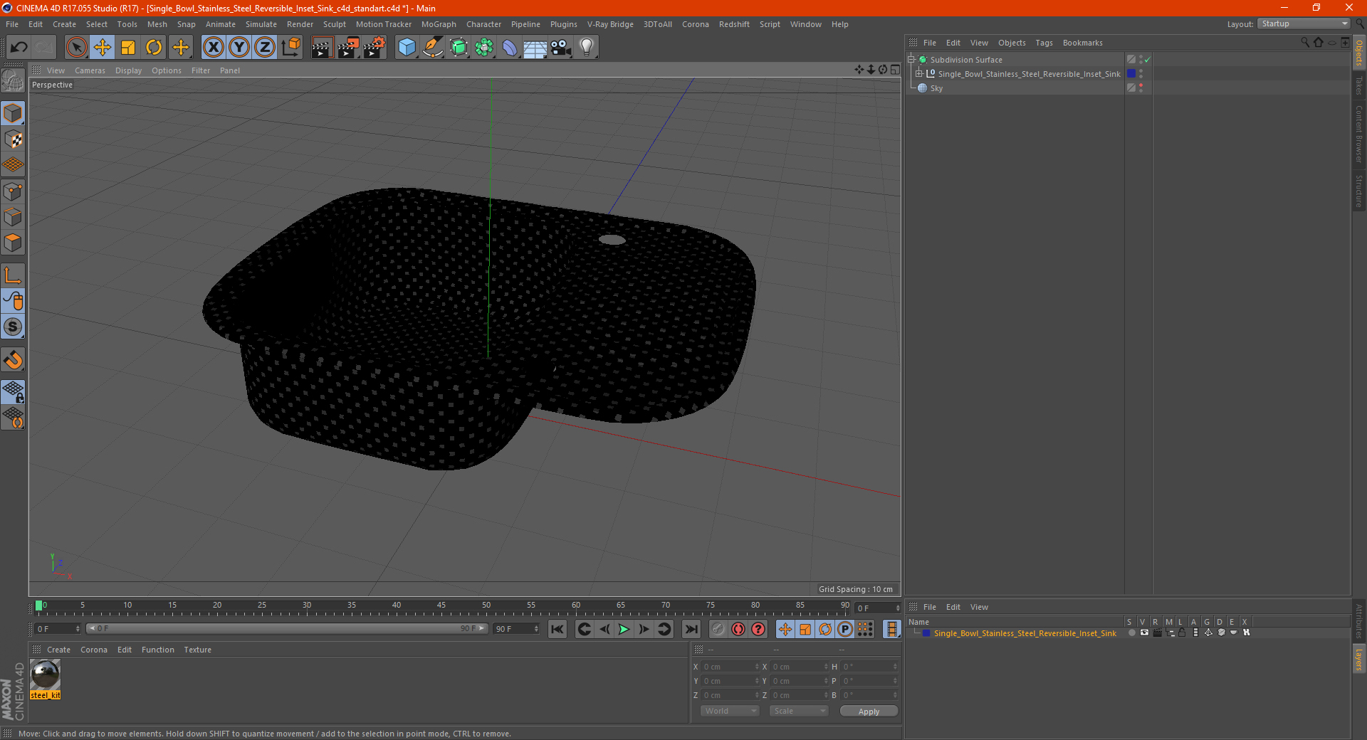Click Render to Picture Viewer icon
1367x740 pixels.
(x=348, y=48)
